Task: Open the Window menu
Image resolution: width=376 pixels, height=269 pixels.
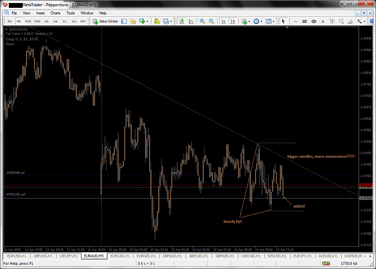Action: [87, 13]
